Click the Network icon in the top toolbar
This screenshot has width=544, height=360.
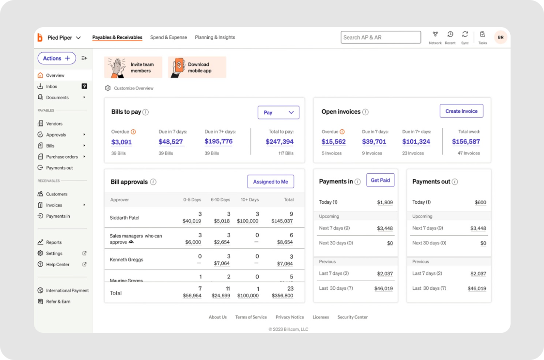coord(435,34)
